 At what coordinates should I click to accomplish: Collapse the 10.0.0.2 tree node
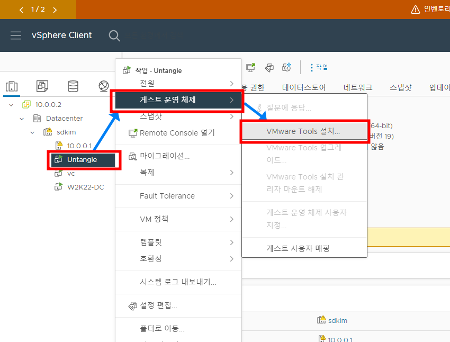tap(11, 105)
